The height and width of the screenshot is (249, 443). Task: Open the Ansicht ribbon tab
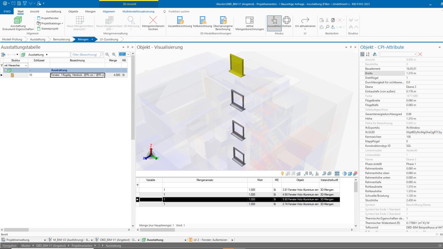[x=35, y=11]
